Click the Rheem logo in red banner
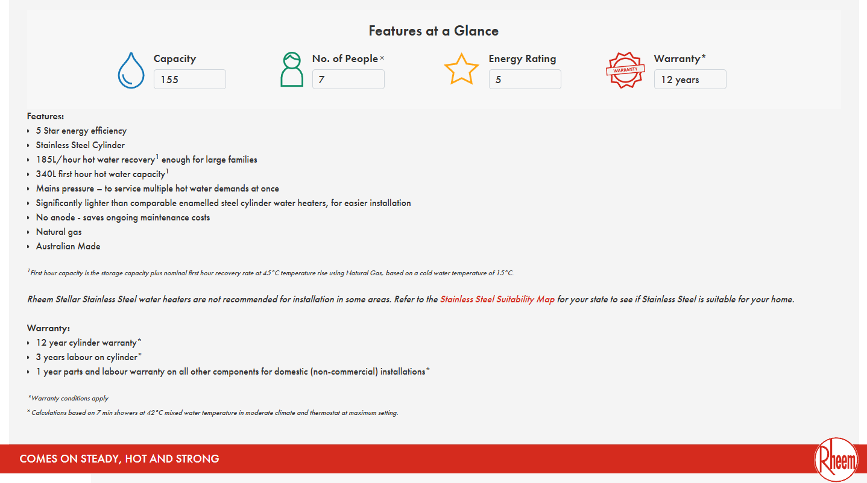 pos(836,461)
